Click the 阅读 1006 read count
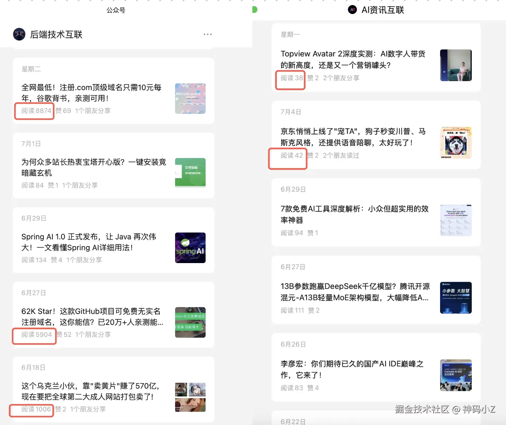Image resolution: width=506 pixels, height=425 pixels. (36, 409)
